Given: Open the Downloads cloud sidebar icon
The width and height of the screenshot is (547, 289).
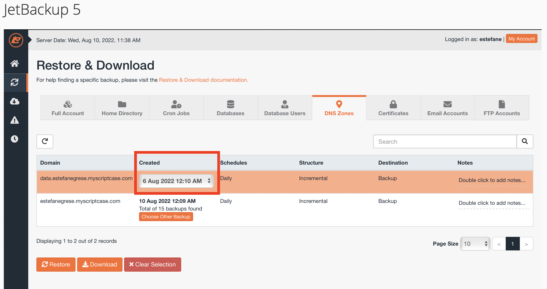Looking at the screenshot, I should 15,101.
